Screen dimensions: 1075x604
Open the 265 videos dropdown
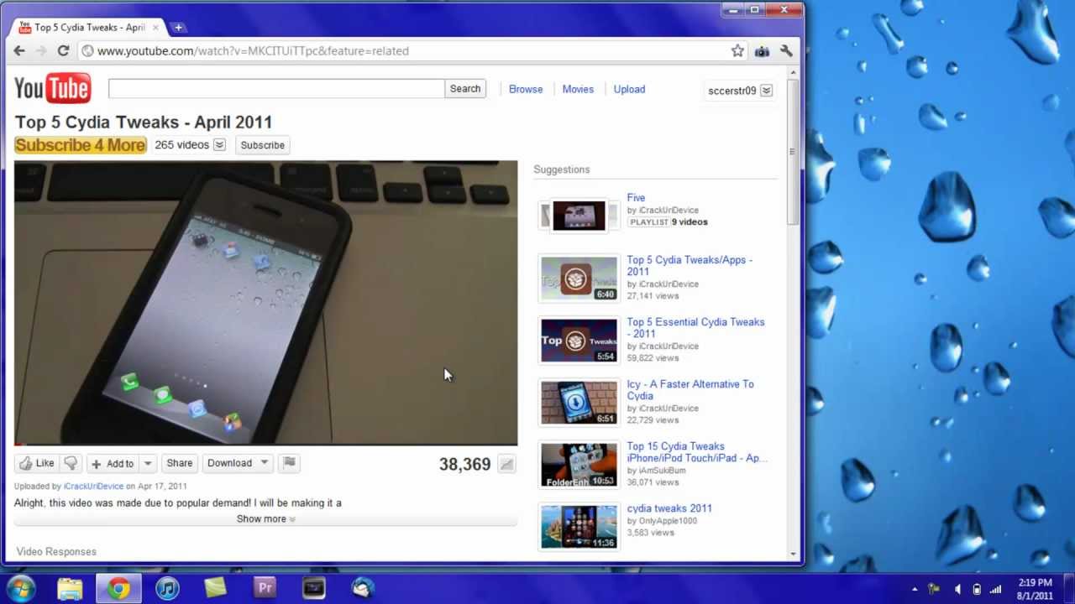coord(220,145)
